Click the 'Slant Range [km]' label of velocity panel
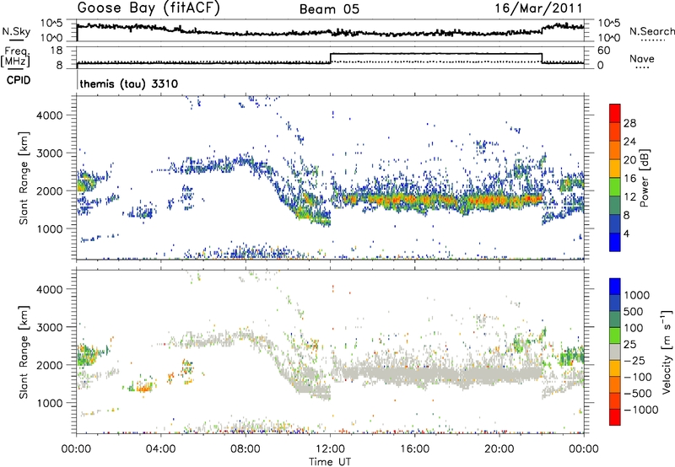The width and height of the screenshot is (675, 467). 24,352
